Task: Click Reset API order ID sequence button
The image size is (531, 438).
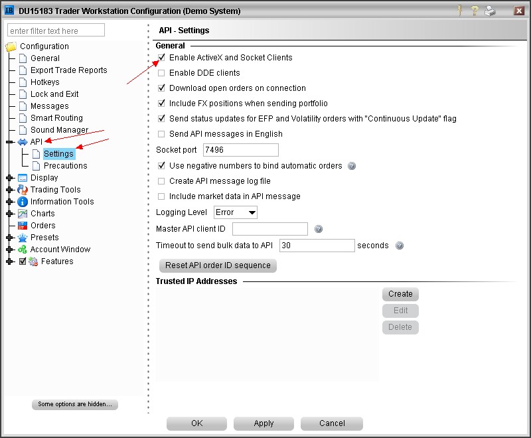Action: [x=218, y=265]
